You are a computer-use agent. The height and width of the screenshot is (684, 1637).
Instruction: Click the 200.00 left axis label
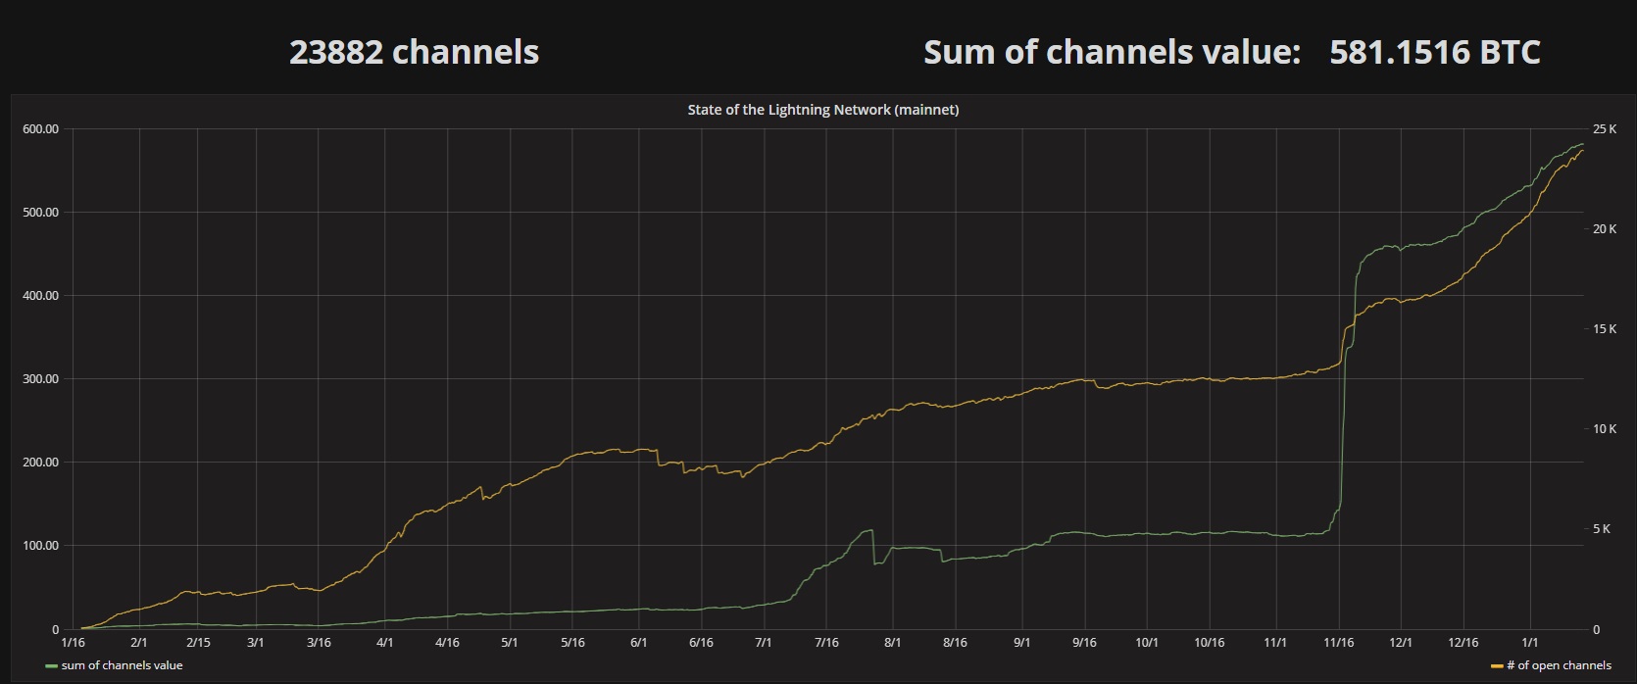(40, 463)
